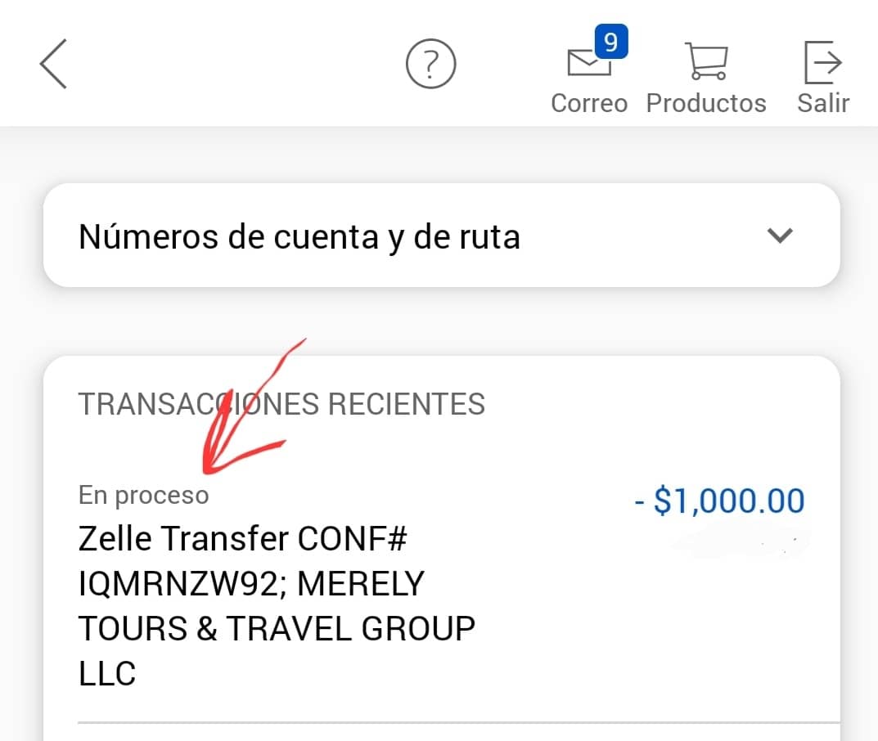The width and height of the screenshot is (878, 741).
Task: Tap the Salir sign-out icon
Action: tap(822, 61)
